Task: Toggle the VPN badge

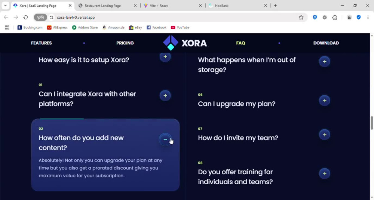Action: tap(40, 17)
